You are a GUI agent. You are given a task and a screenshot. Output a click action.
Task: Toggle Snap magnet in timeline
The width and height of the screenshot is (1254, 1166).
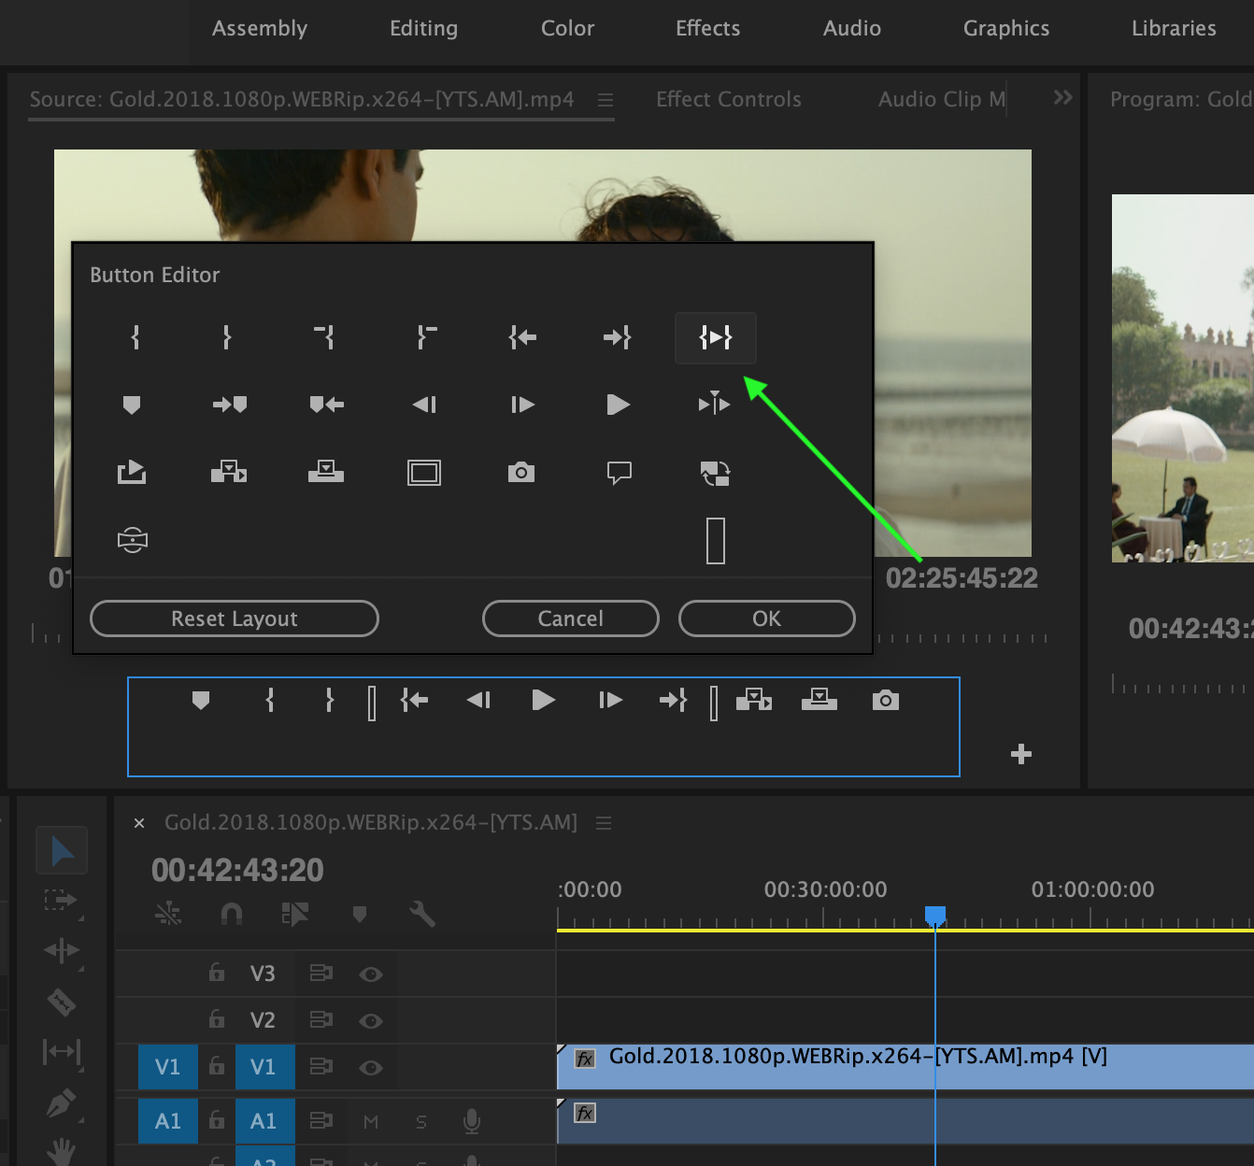(231, 914)
